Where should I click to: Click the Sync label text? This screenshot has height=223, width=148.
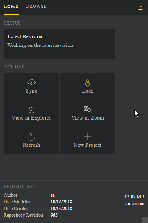click(x=31, y=91)
